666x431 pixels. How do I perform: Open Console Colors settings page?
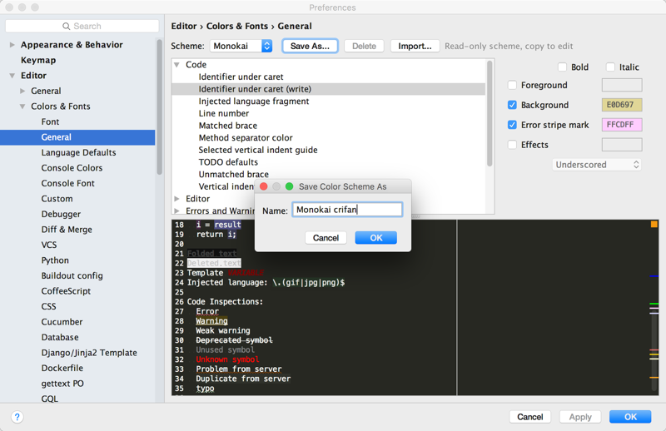pyautogui.click(x=72, y=168)
